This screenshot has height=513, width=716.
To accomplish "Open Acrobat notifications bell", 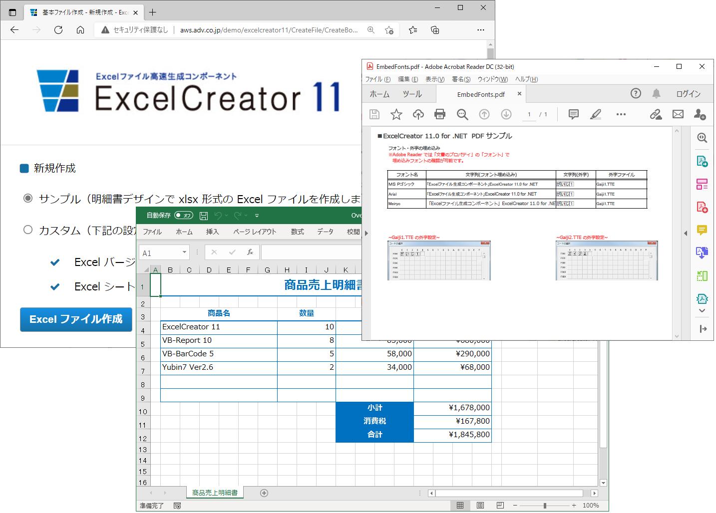I will click(657, 93).
